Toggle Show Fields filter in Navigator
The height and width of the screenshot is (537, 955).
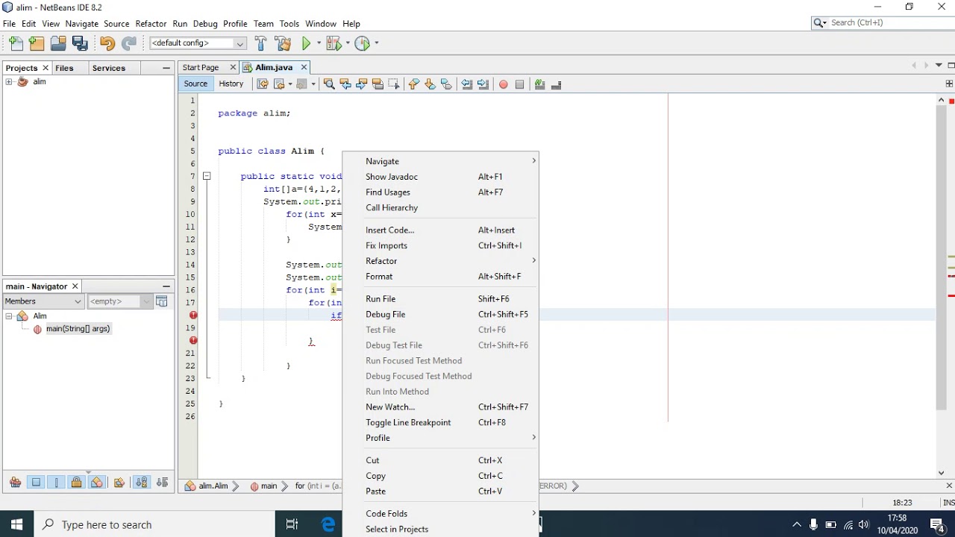tap(36, 483)
